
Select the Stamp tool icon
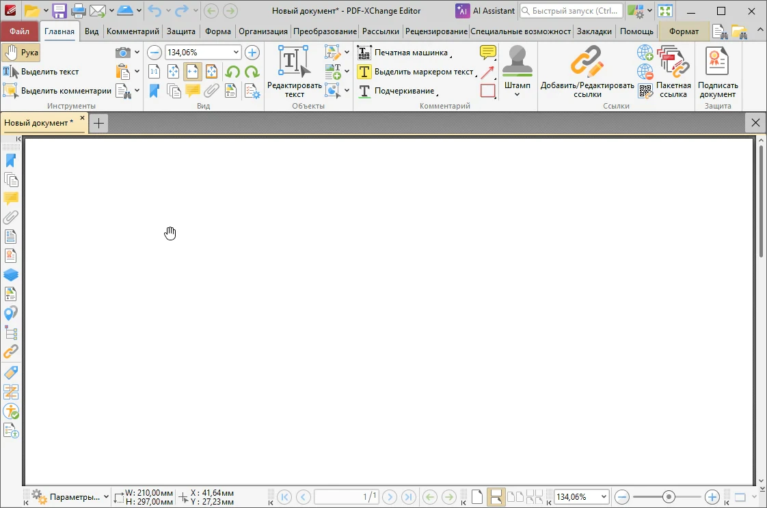[x=517, y=61]
